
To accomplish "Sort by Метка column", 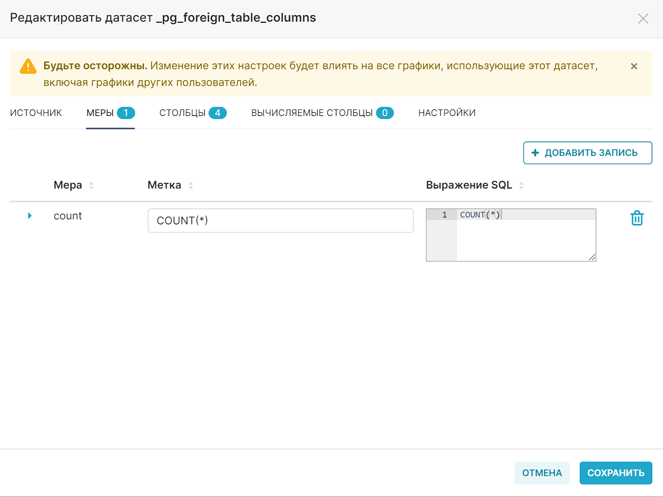I will 191,185.
